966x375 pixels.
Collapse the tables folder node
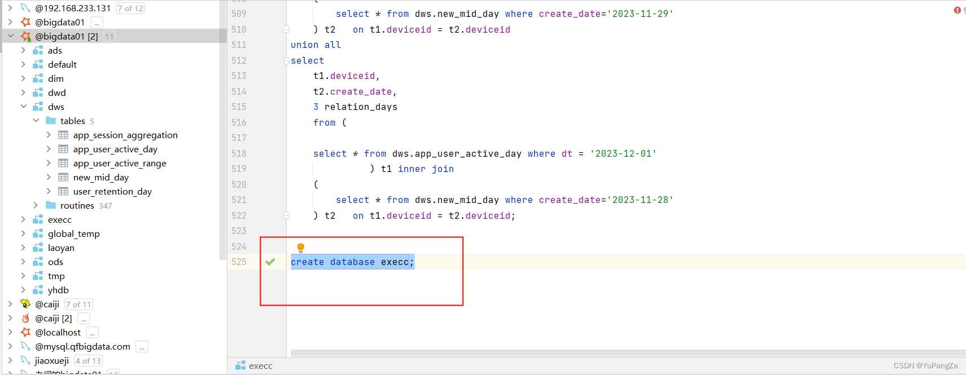36,121
